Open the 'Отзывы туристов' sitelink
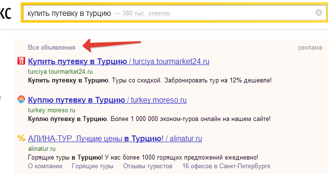 pos(148,166)
